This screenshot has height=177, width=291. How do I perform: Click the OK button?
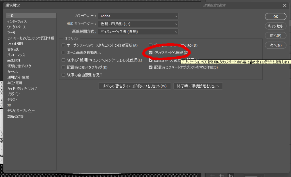click(275, 17)
